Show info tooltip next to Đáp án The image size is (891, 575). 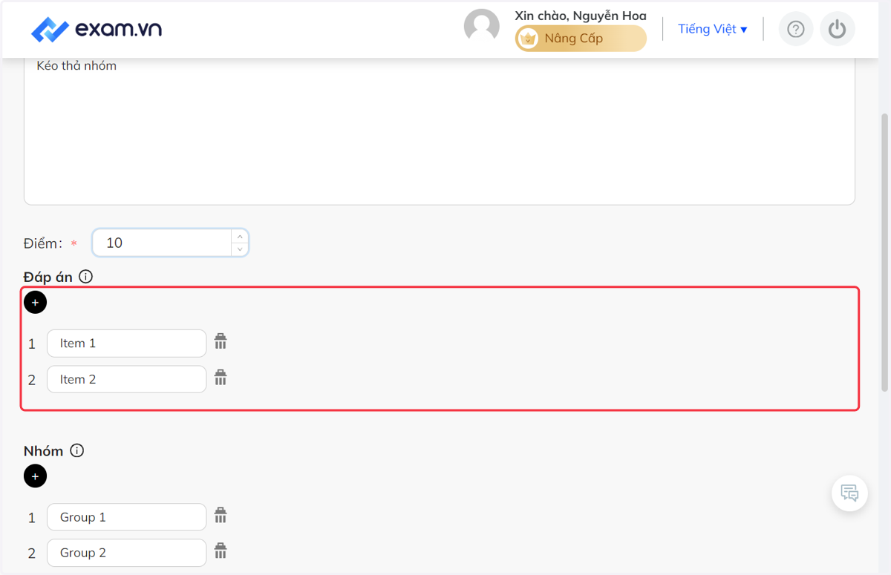[x=85, y=277]
